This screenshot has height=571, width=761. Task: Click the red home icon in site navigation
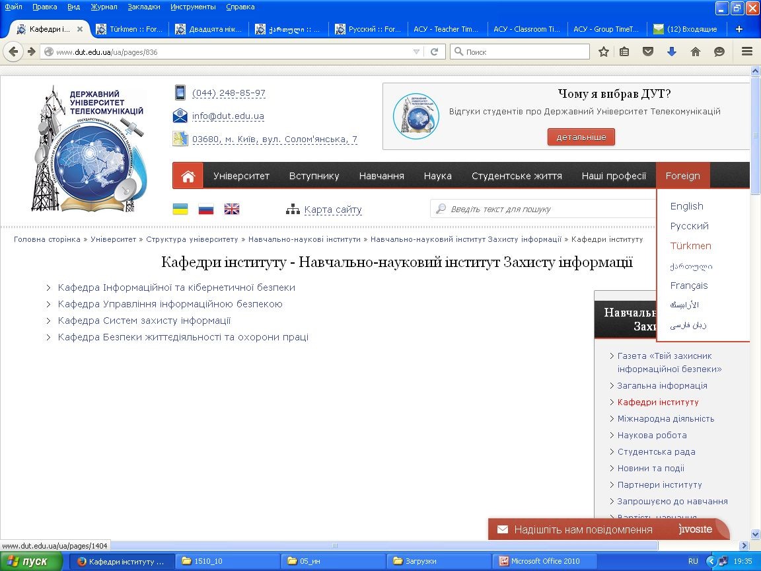(x=188, y=176)
